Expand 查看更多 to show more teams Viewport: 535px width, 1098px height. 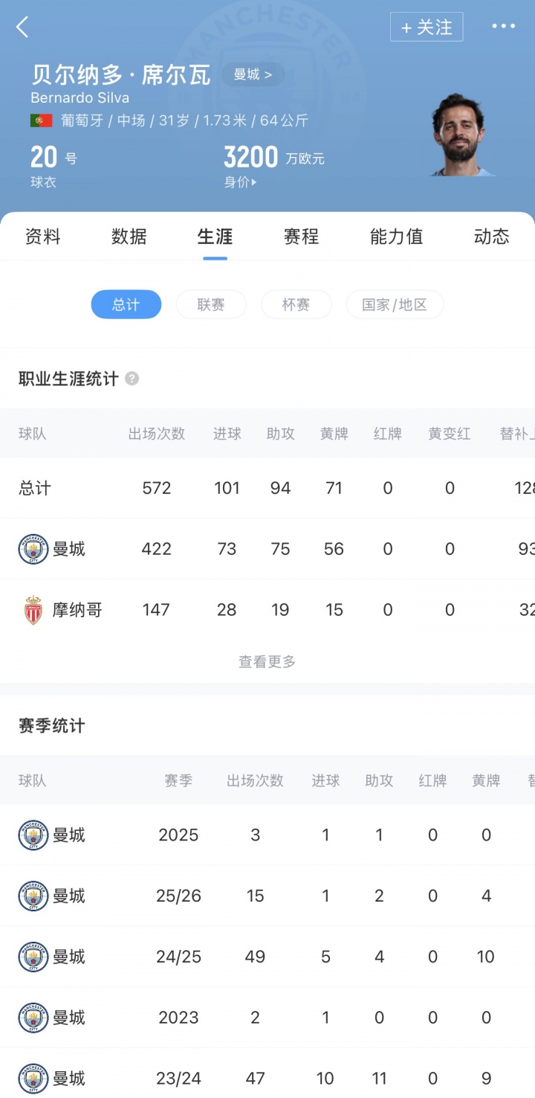[x=267, y=661]
